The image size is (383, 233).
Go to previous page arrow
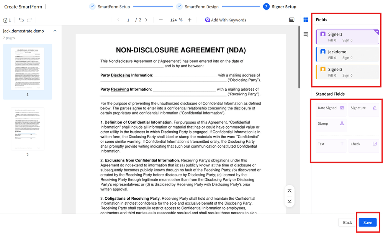coord(118,20)
